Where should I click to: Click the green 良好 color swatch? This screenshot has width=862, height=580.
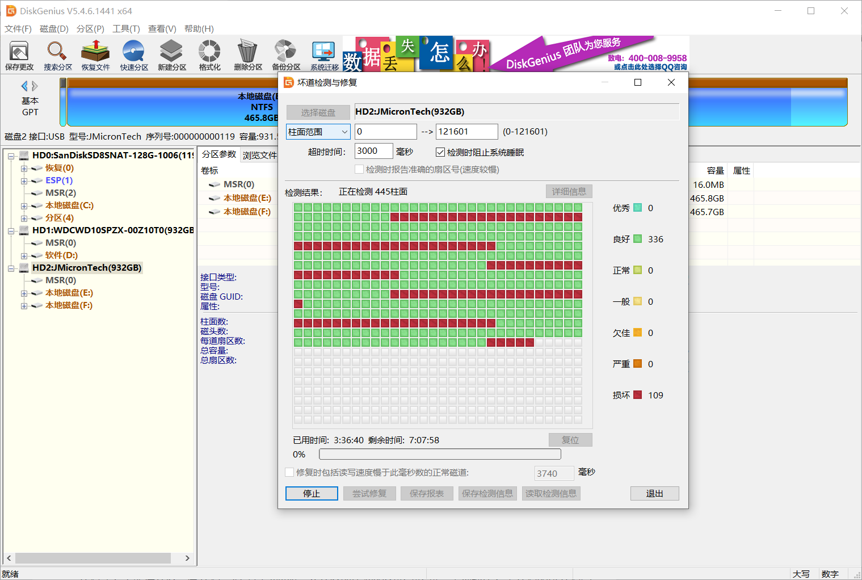pos(637,239)
